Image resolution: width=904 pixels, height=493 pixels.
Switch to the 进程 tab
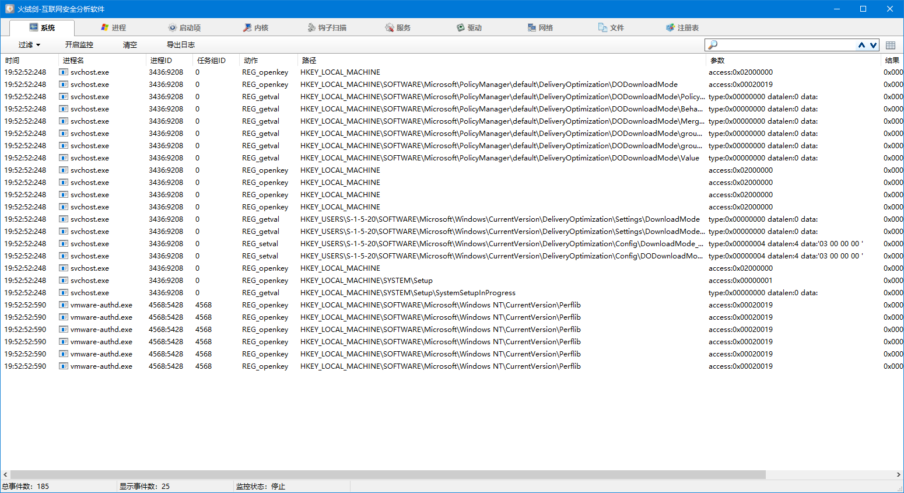tap(113, 28)
